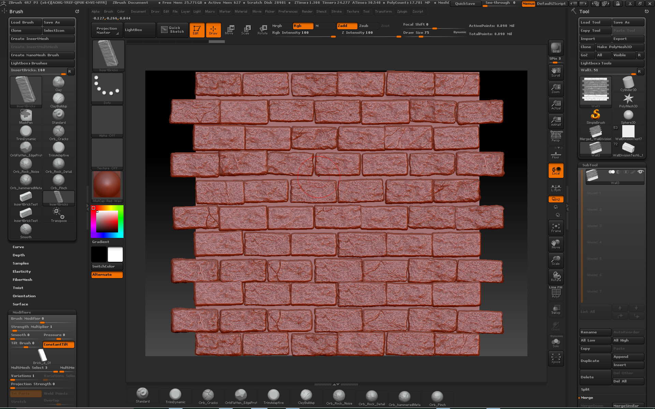655x409 pixels.
Task: Pick the MaskPen brush
Action: 26,117
